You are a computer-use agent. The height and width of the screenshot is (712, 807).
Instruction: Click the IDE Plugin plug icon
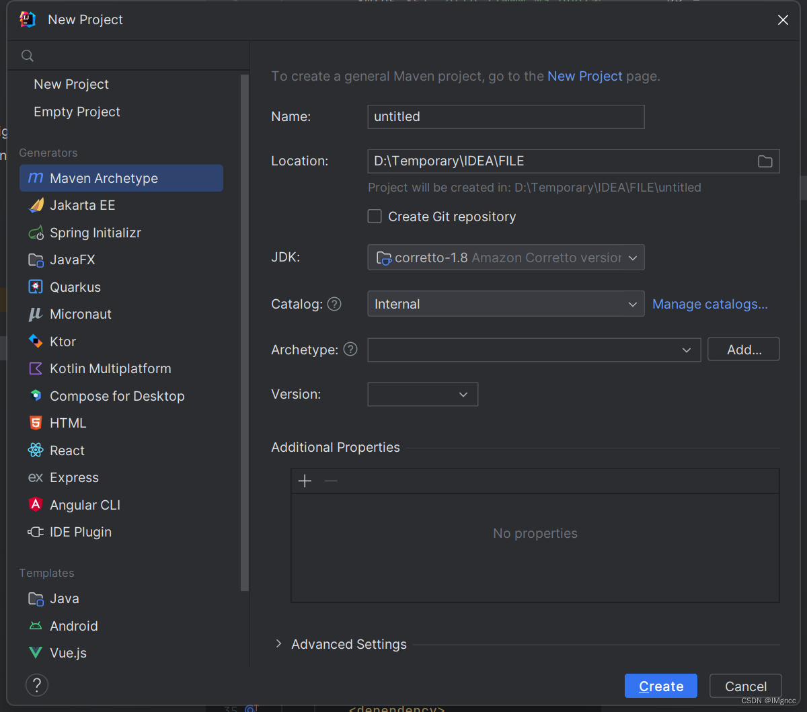(36, 532)
